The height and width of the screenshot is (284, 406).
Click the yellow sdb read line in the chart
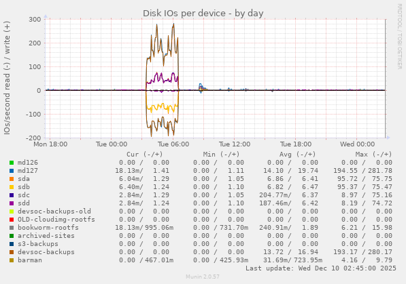point(162,107)
